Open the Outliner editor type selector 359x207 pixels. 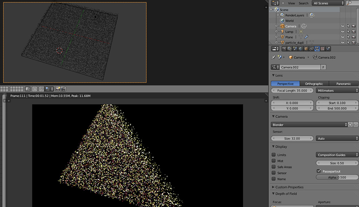[x=275, y=3]
